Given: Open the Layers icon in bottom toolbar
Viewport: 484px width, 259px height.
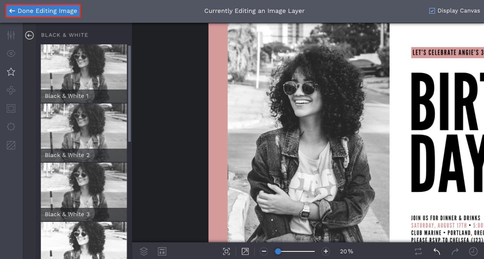Looking at the screenshot, I should click(x=143, y=251).
